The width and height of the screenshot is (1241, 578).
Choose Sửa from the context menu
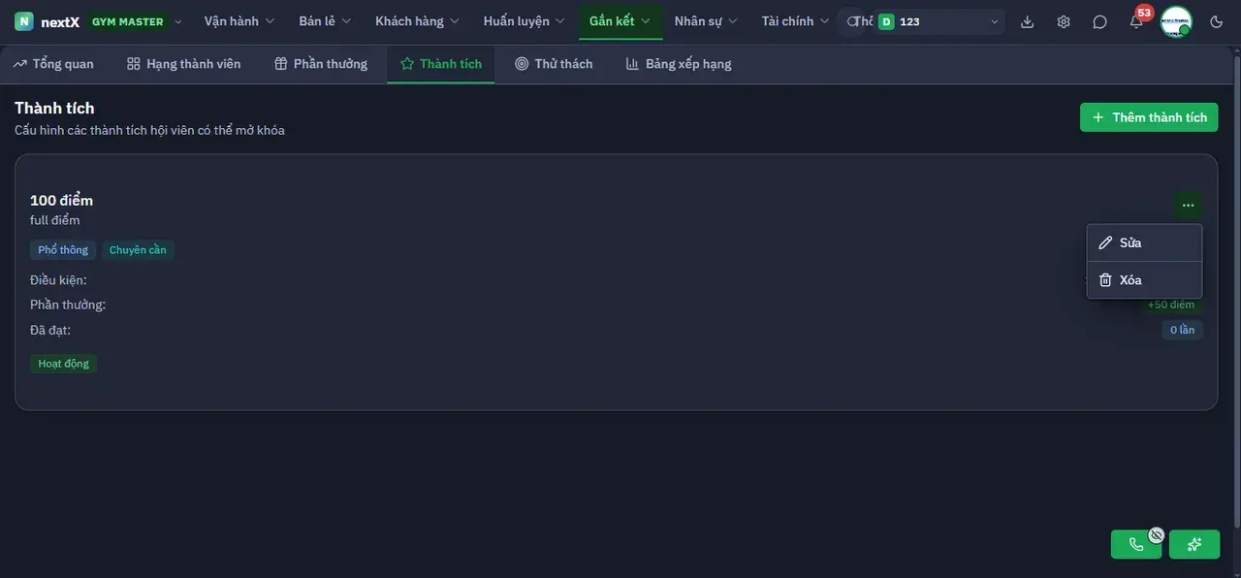(1144, 242)
